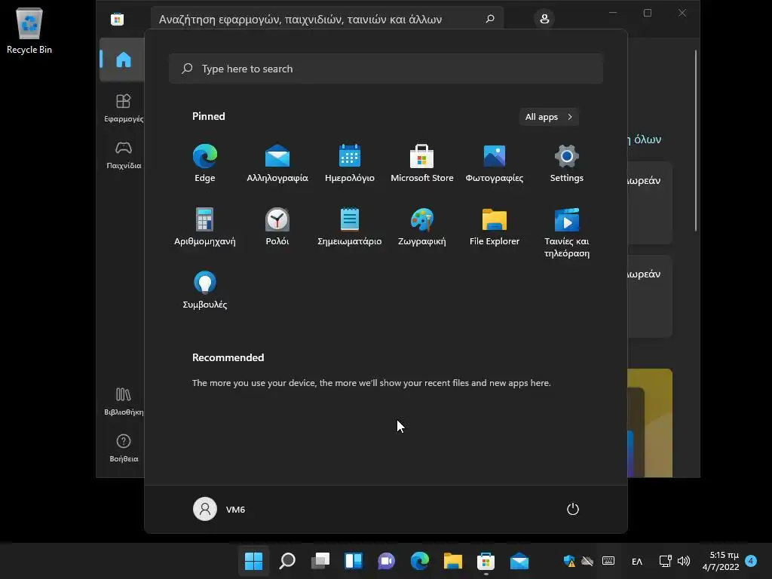Switch input language ΕΛ indicator

coord(636,561)
